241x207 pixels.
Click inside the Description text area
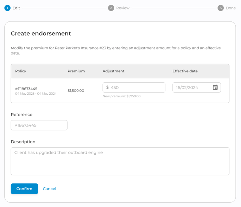120,161
